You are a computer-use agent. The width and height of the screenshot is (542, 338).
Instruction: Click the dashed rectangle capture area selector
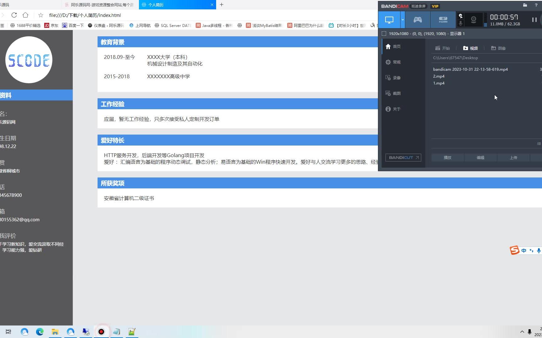tap(384, 33)
